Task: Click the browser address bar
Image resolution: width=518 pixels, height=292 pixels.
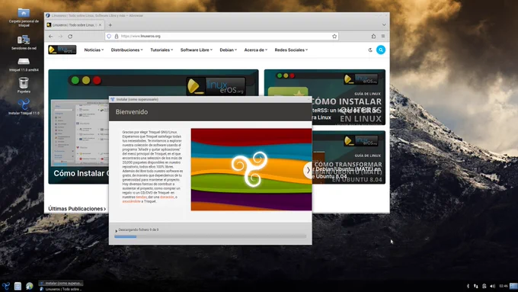Action: [x=222, y=37]
